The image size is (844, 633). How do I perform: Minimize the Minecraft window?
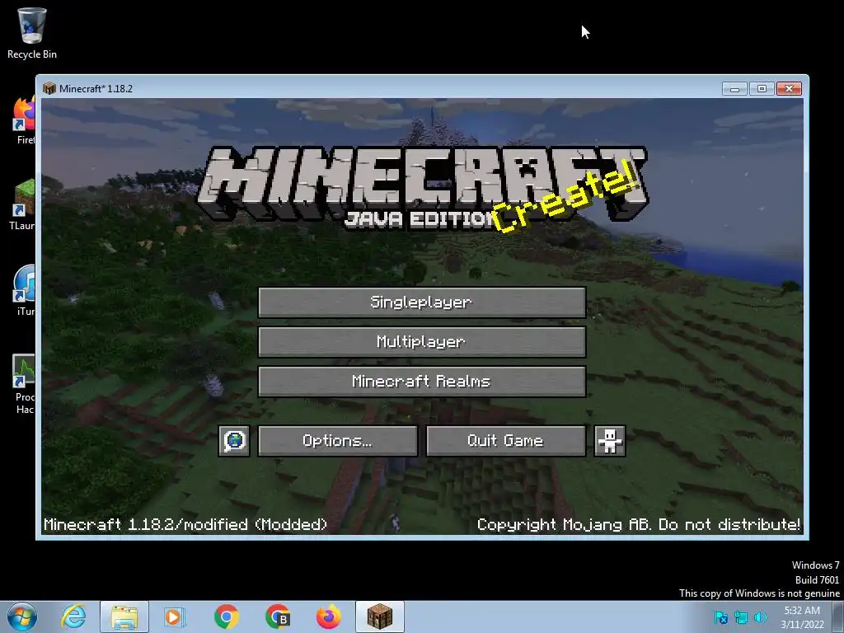(x=734, y=89)
